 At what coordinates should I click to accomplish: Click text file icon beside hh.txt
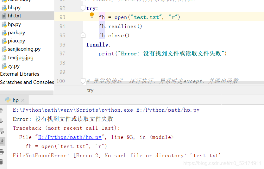pyautogui.click(x=4, y=16)
